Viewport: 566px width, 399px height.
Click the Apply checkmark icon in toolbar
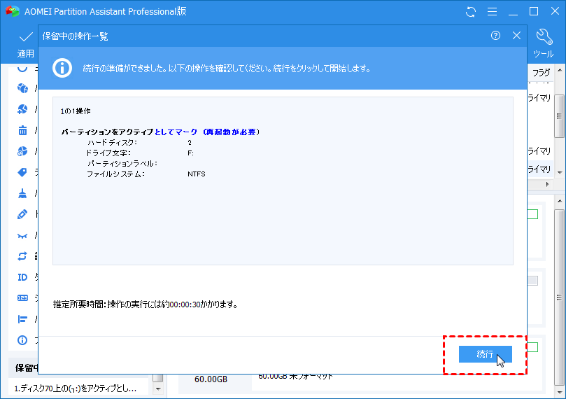pos(26,37)
